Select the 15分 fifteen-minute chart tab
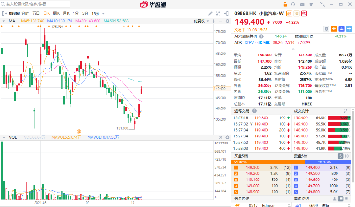355x207 pixels. click(95, 14)
